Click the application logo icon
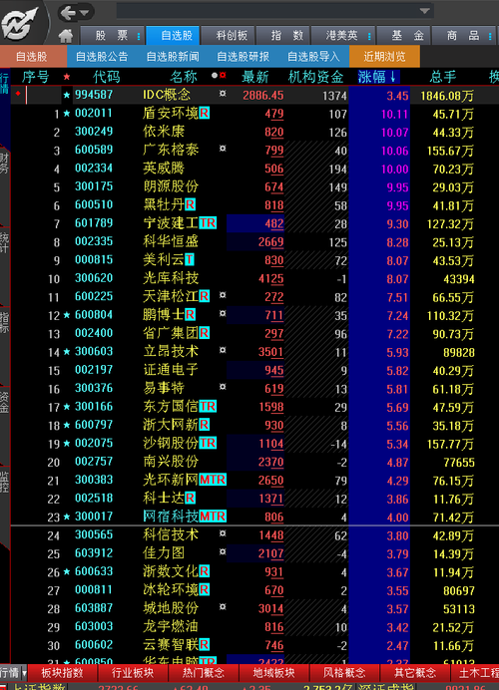This screenshot has width=499, height=690. pyautogui.click(x=20, y=23)
